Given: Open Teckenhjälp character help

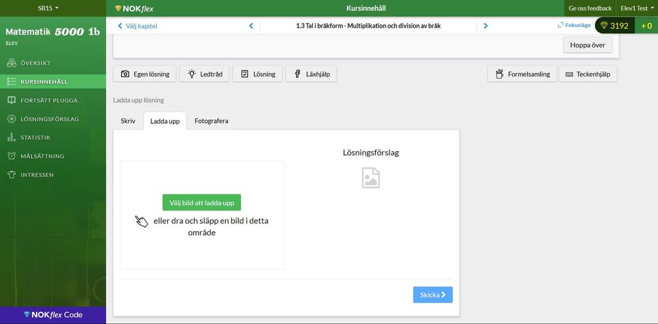Looking at the screenshot, I should (x=588, y=74).
